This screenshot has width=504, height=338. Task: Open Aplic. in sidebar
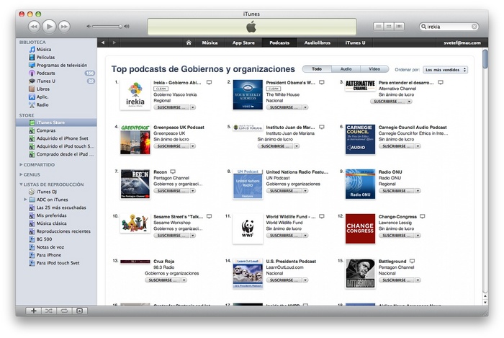(56, 97)
